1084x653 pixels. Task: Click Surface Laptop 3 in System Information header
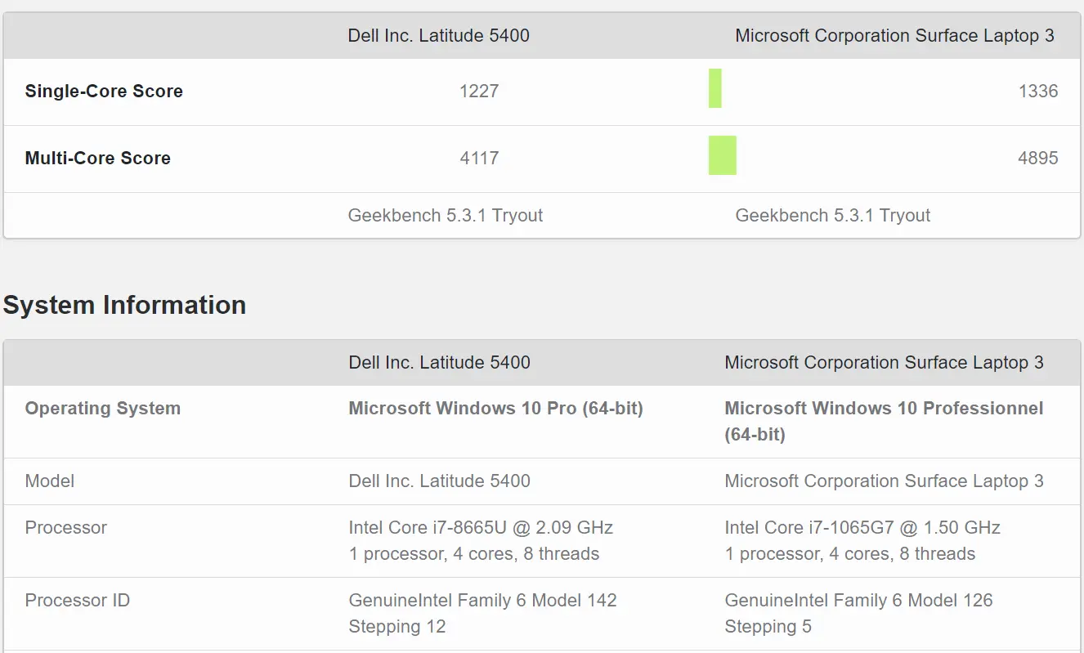pyautogui.click(x=885, y=362)
